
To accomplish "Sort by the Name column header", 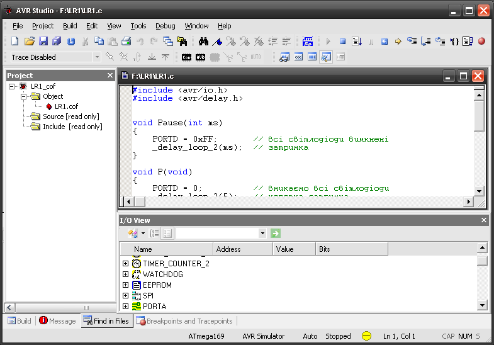I will [x=167, y=249].
